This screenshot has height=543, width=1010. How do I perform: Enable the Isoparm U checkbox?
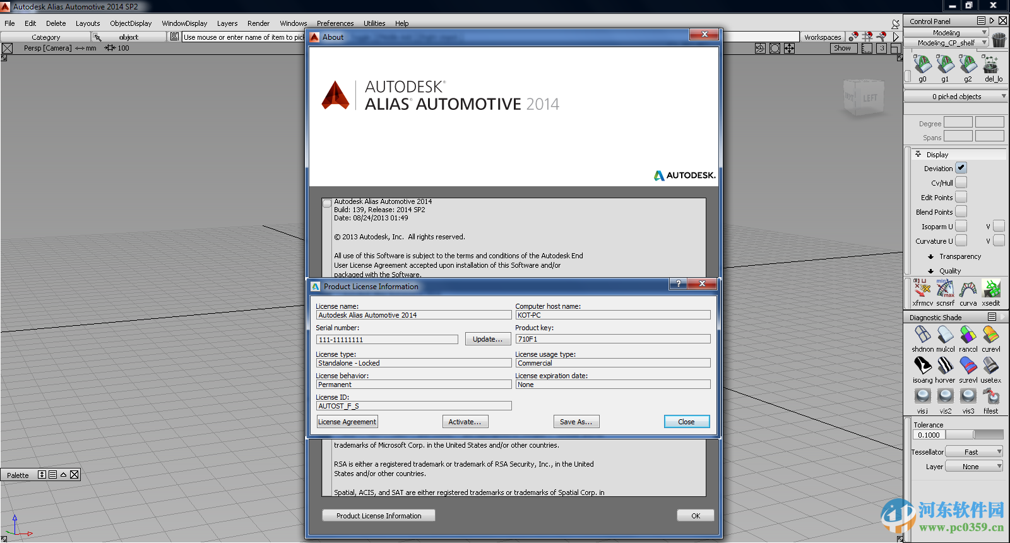(961, 226)
